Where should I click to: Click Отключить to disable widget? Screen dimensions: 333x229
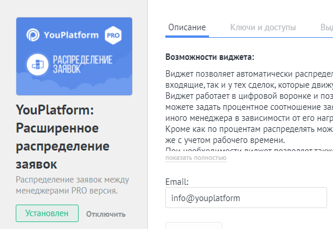click(106, 214)
